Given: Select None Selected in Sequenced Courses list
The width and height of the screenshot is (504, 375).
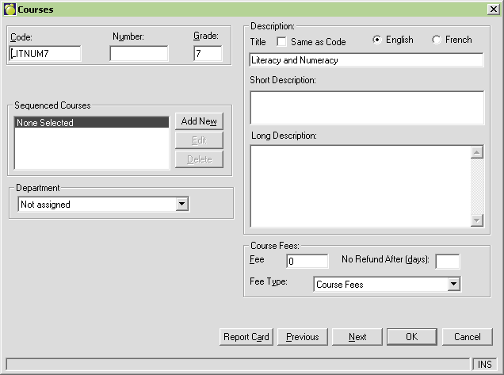Looking at the screenshot, I should tap(92, 123).
